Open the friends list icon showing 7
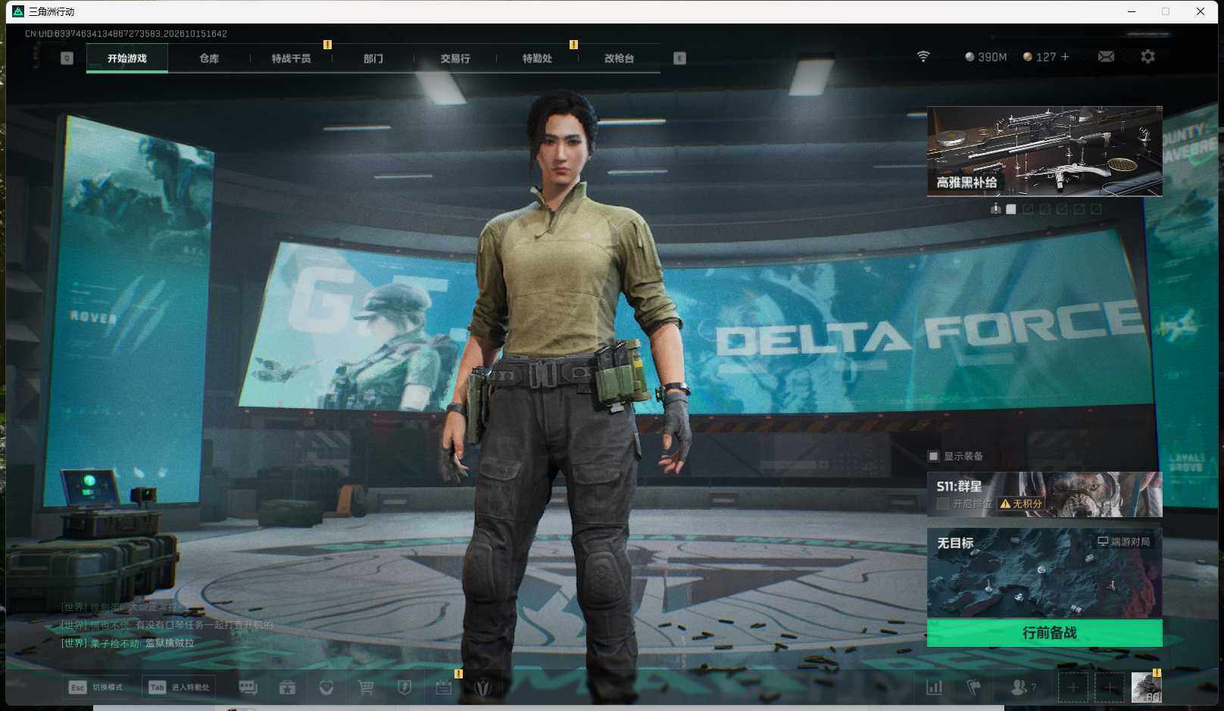The width and height of the screenshot is (1224, 711). (1023, 688)
